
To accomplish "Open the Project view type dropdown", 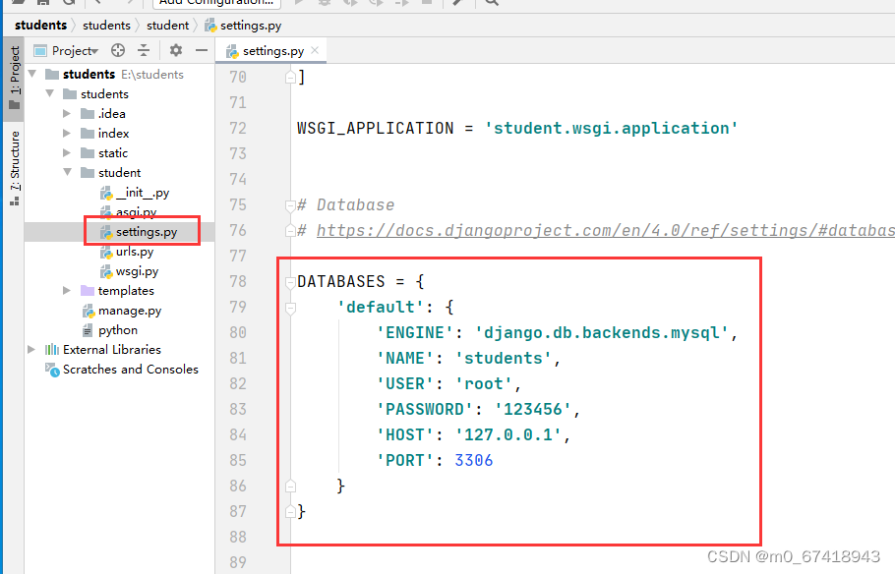I will pos(74,51).
